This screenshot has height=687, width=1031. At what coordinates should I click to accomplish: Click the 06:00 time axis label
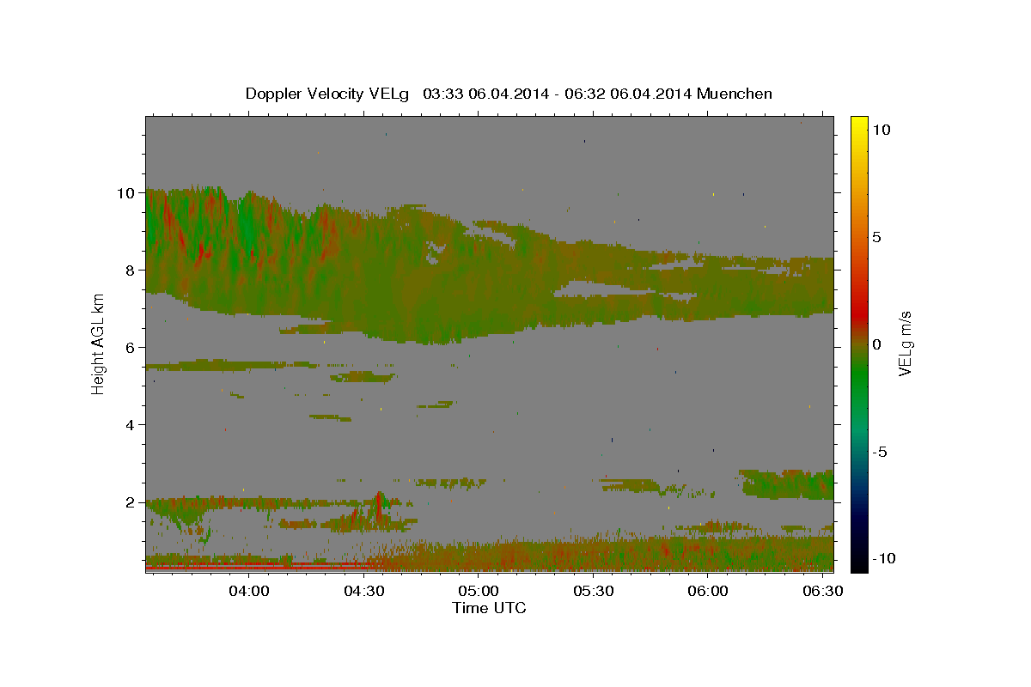tap(708, 592)
